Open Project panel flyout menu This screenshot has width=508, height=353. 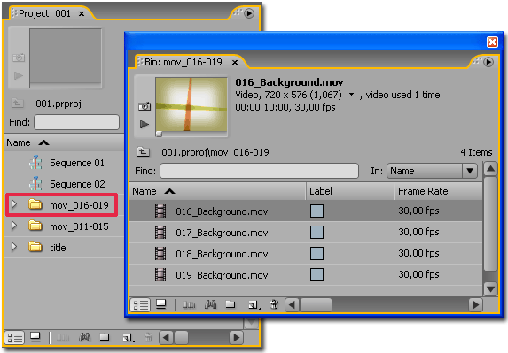click(x=249, y=13)
